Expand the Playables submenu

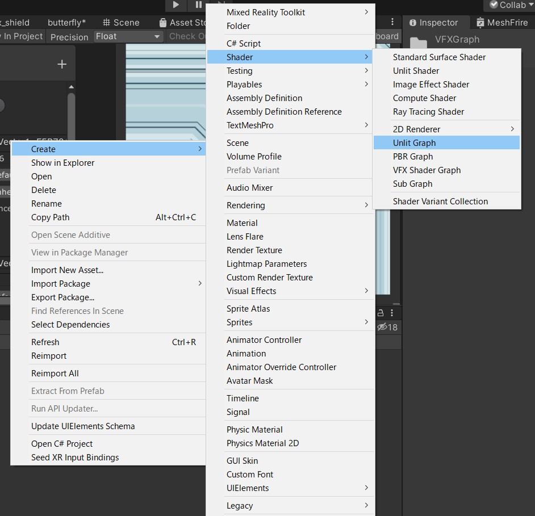pyautogui.click(x=291, y=84)
